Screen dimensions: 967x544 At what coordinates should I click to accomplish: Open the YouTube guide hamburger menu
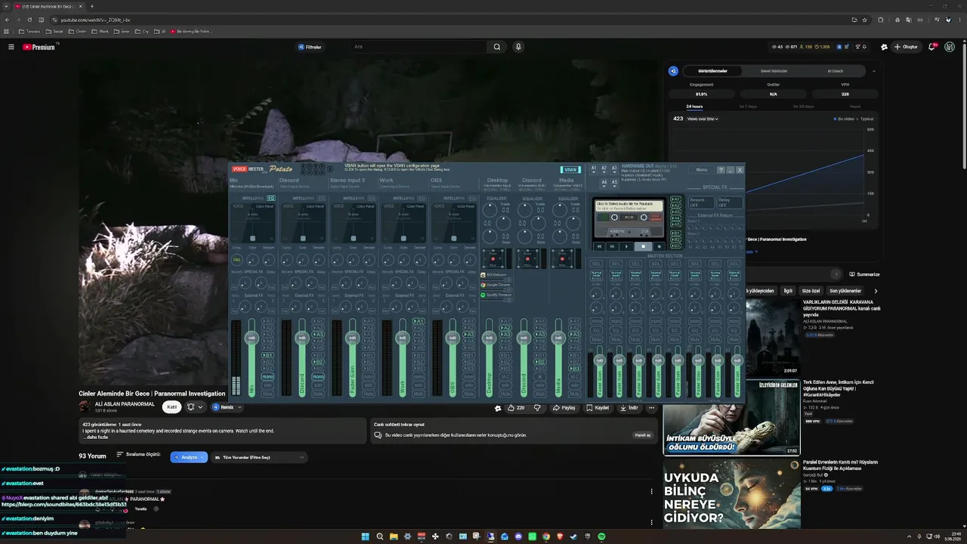(11, 47)
